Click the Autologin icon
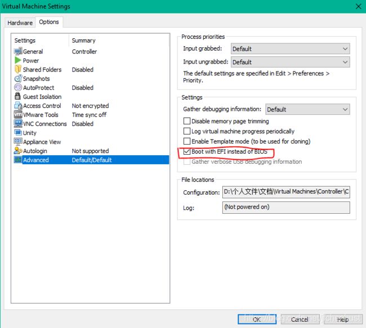 click(18, 151)
